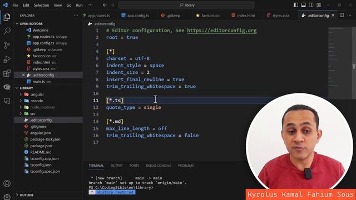Open editor More Actions ellipsis
This screenshot has height=200, width=356.
(349, 15)
